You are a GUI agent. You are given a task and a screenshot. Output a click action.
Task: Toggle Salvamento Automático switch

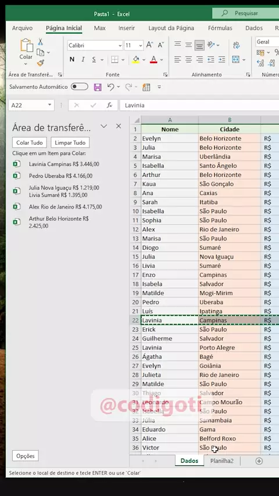80,87
